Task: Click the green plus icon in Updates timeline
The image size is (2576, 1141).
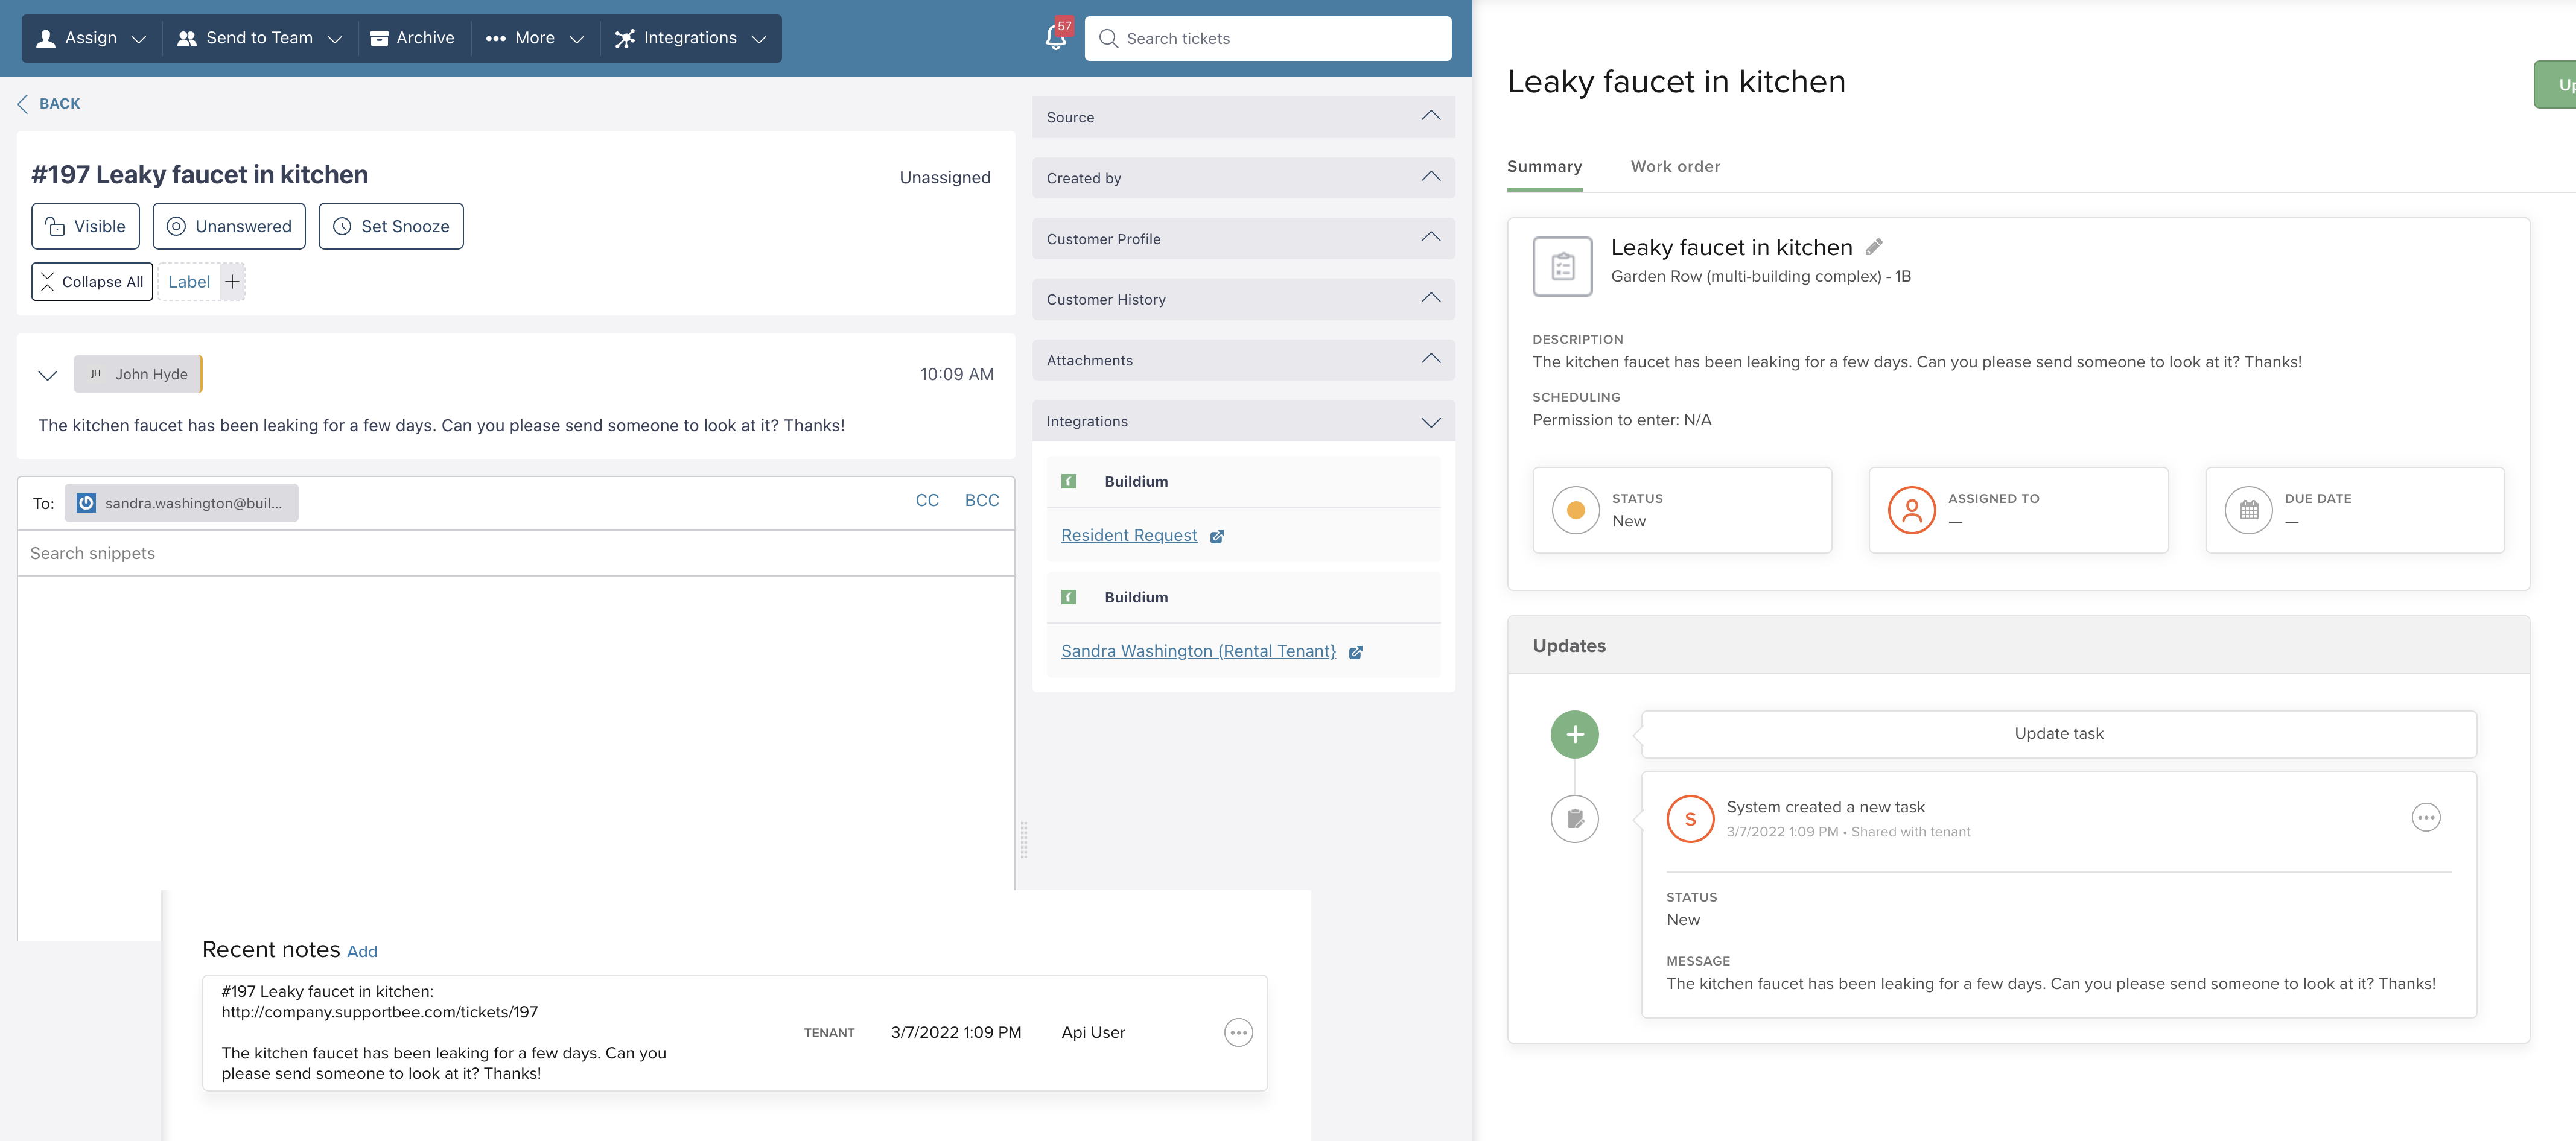Action: (1575, 733)
